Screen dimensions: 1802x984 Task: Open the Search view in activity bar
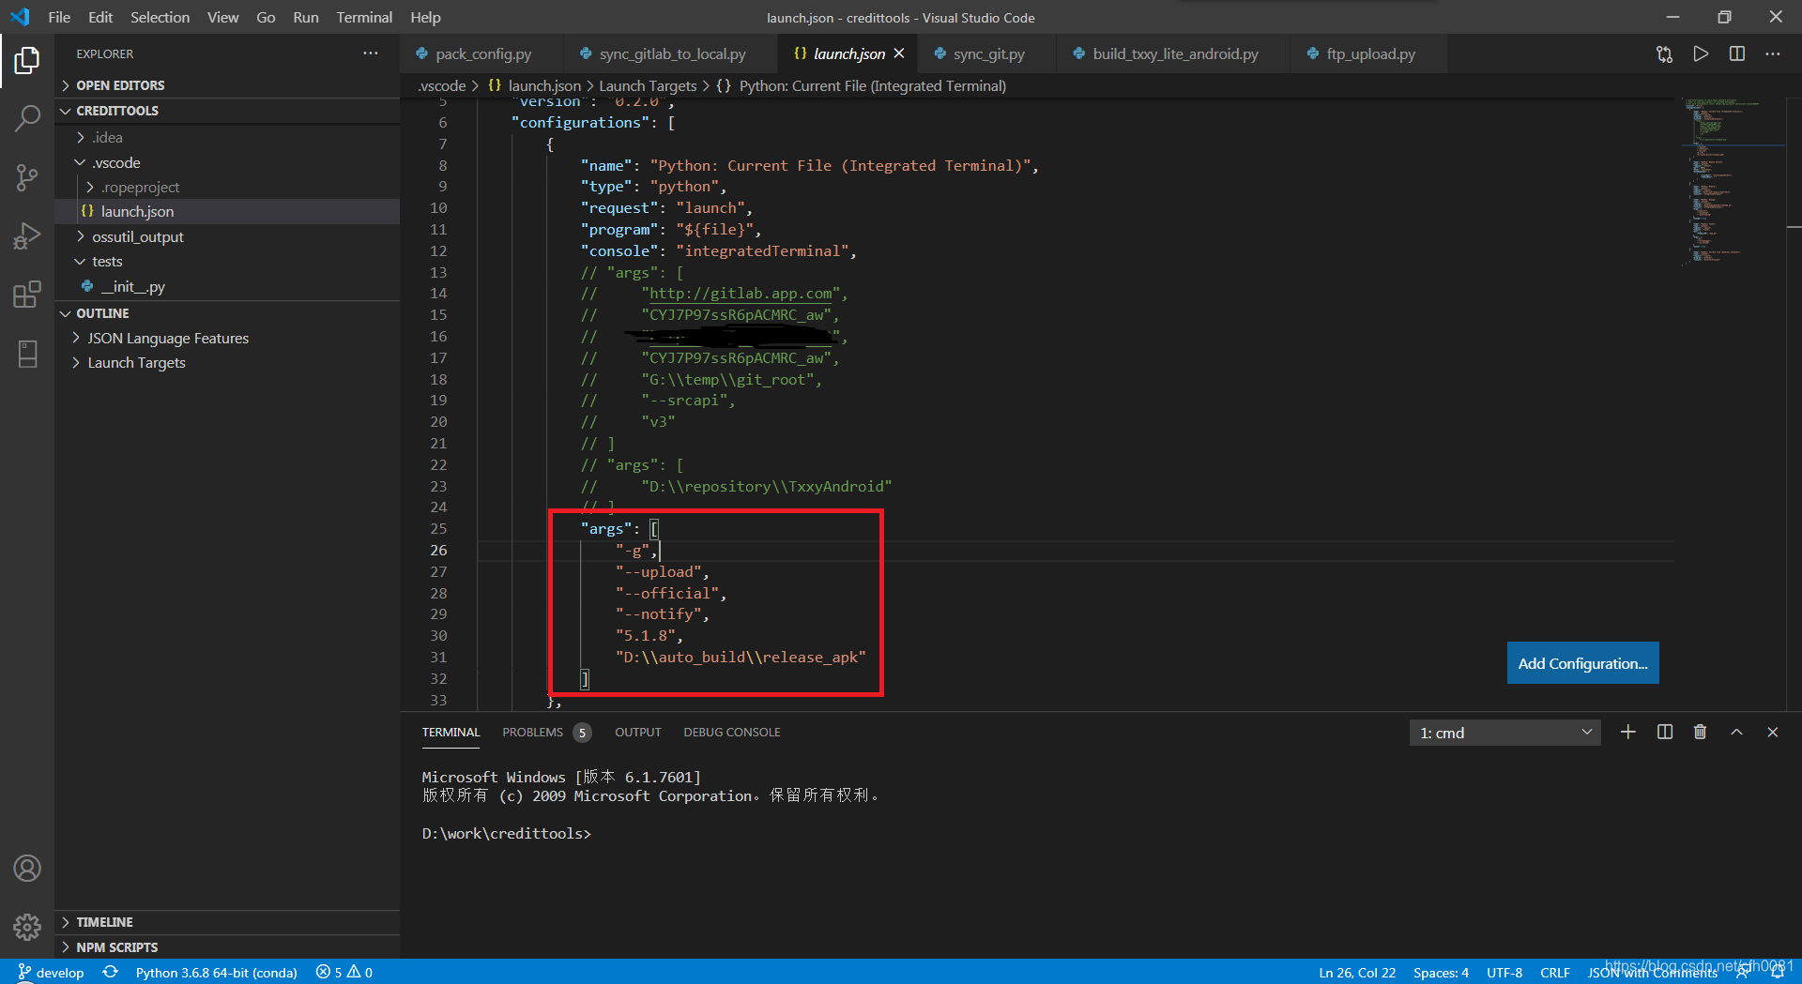[27, 118]
